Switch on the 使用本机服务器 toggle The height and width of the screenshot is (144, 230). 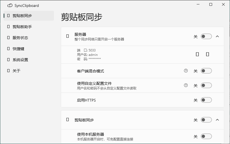[x=206, y=136]
